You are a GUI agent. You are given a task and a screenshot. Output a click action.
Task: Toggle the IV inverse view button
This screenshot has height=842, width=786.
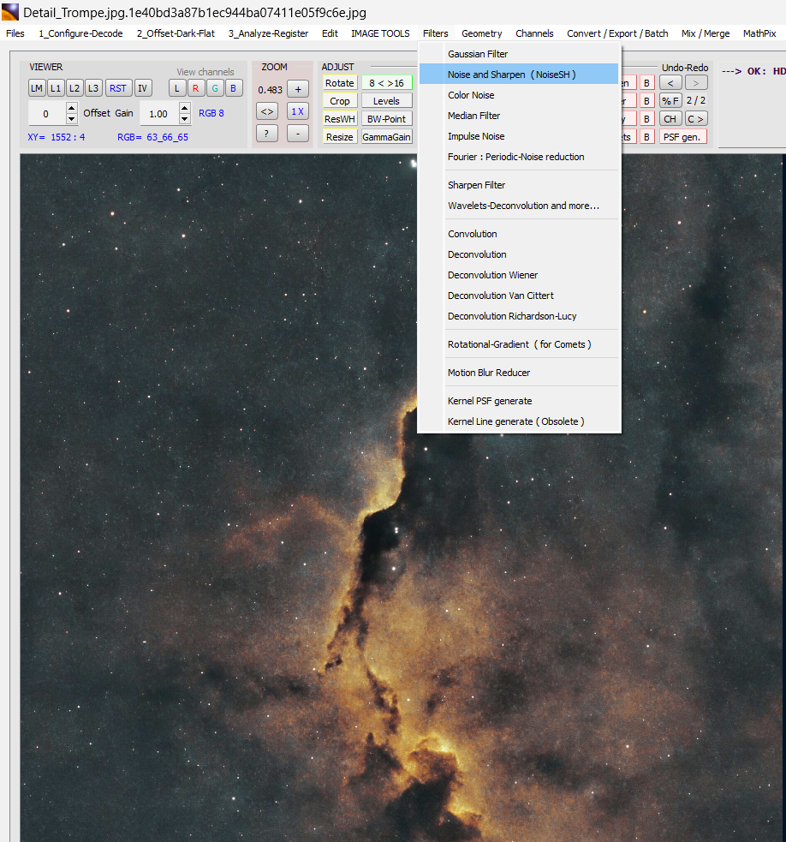(143, 88)
